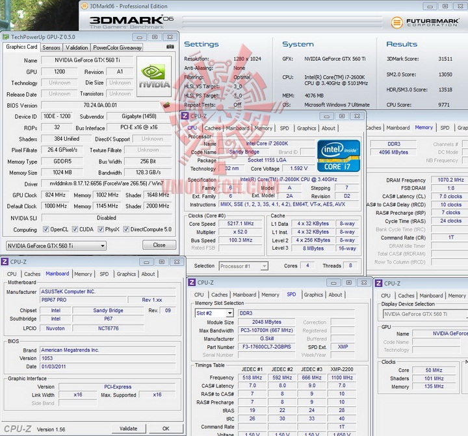Click the XMP-2200 frequency 1100 MHz
This screenshot has width=468, height=436.
point(342,378)
